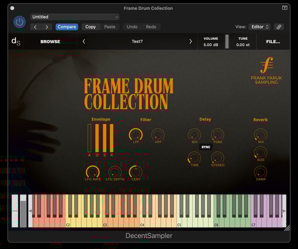Image resolution: width=298 pixels, height=249 pixels.
Task: Click the CENT tuning knob
Action: (136, 172)
